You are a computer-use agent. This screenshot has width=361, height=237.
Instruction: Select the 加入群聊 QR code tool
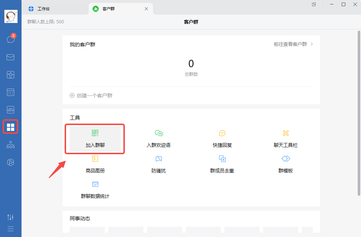(95, 139)
